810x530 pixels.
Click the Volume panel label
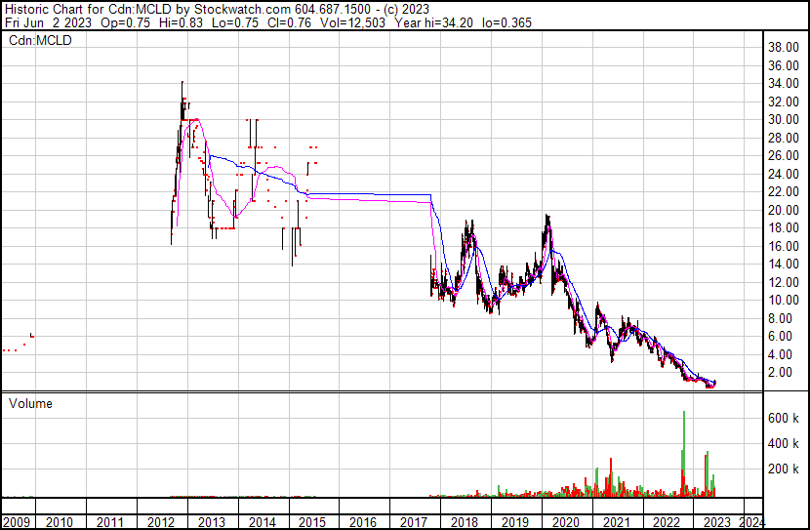30,403
